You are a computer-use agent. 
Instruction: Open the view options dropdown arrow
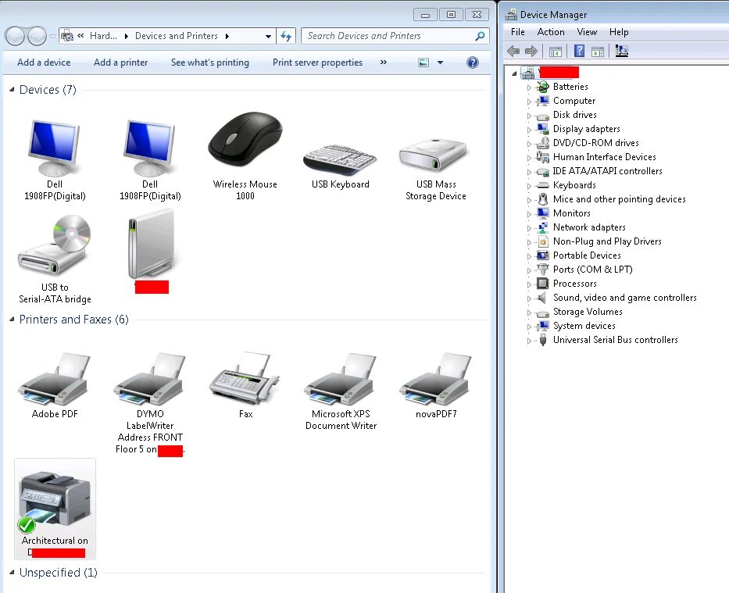(440, 63)
